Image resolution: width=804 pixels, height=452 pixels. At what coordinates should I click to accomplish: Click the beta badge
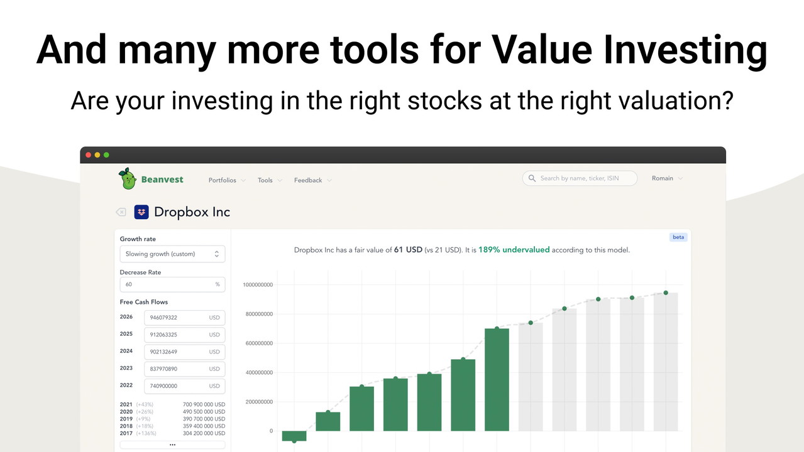pyautogui.click(x=678, y=237)
